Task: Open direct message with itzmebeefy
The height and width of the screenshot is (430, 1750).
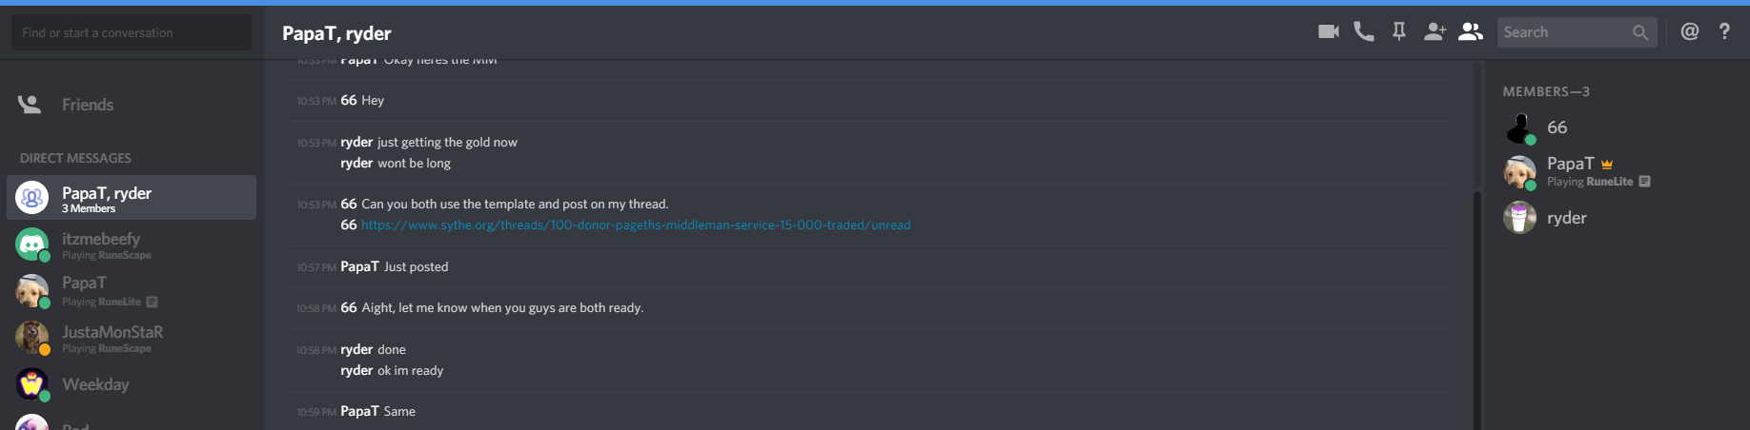Action: coord(132,245)
